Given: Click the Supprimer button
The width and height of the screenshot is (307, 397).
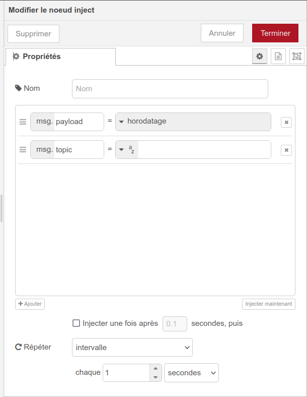Looking at the screenshot, I should click(33, 34).
